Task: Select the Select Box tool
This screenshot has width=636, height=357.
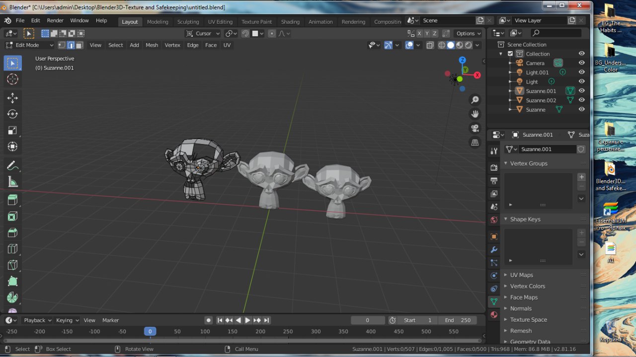Action: [12, 63]
